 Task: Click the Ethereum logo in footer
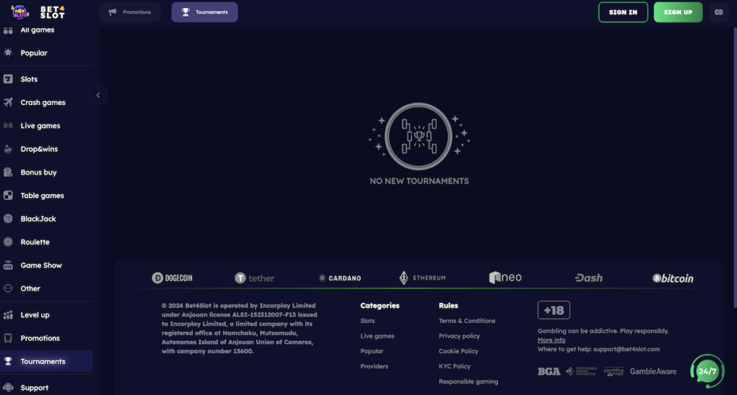[x=423, y=278]
